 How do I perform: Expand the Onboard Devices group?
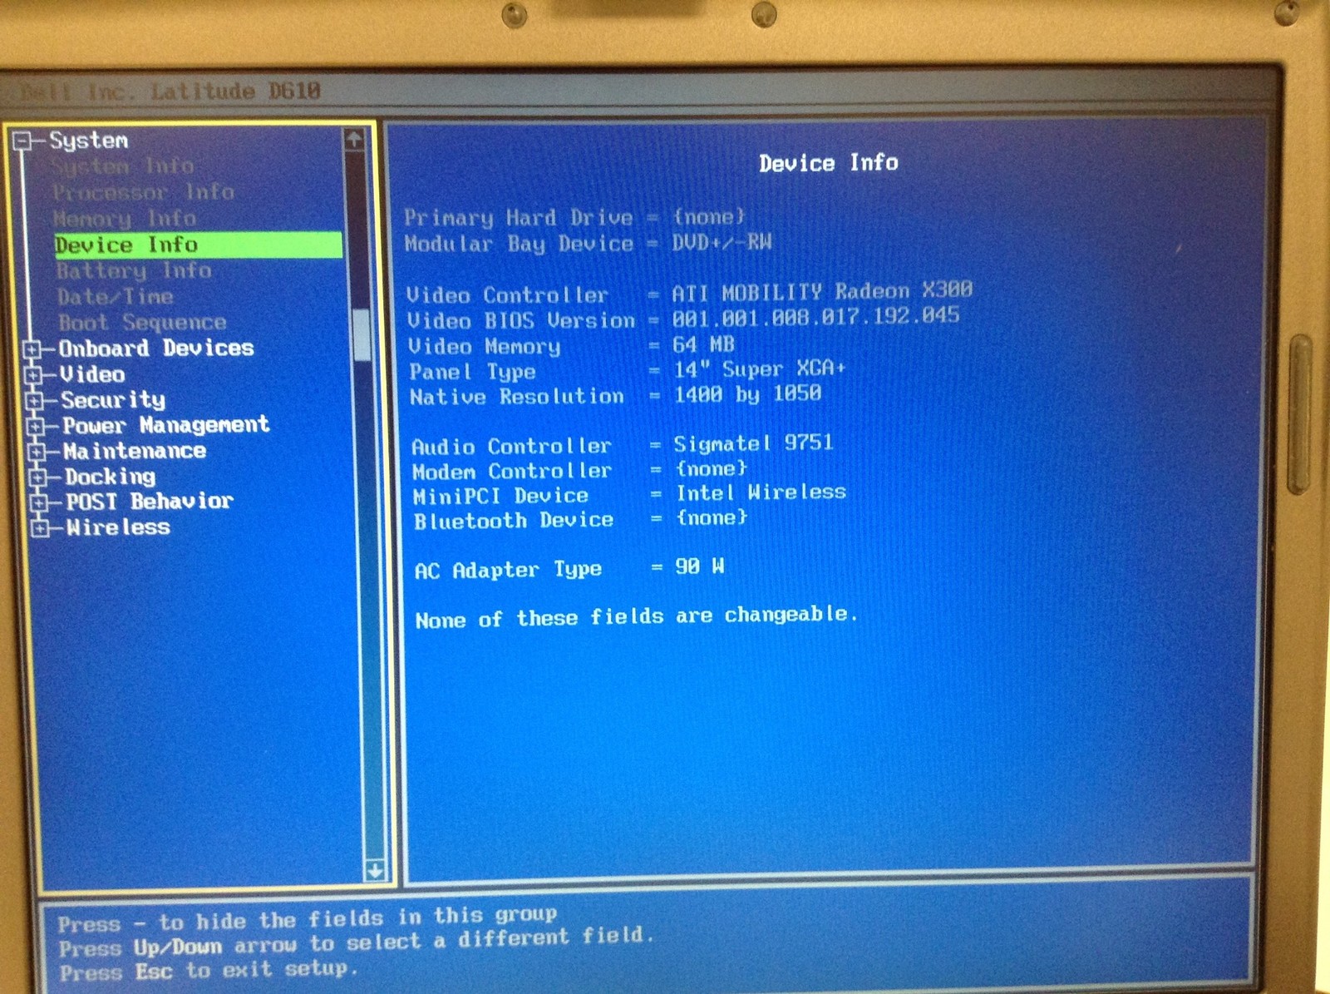[x=32, y=349]
